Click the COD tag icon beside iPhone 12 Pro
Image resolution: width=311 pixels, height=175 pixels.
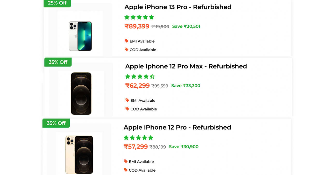click(126, 170)
